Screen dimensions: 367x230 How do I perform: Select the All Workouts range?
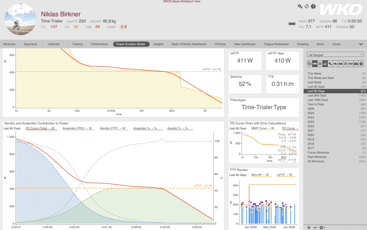coord(335,161)
